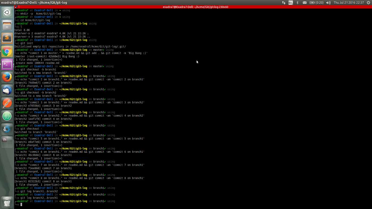372x209 pixels.
Task: Open the Trash from the launcher
Action: click(x=7, y=202)
